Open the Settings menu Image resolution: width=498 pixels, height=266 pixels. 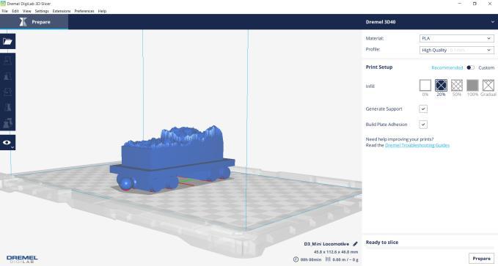tap(42, 11)
